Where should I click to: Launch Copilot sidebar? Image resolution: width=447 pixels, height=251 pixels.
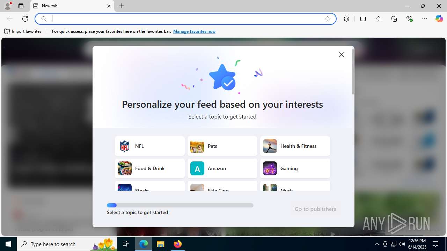pyautogui.click(x=439, y=19)
